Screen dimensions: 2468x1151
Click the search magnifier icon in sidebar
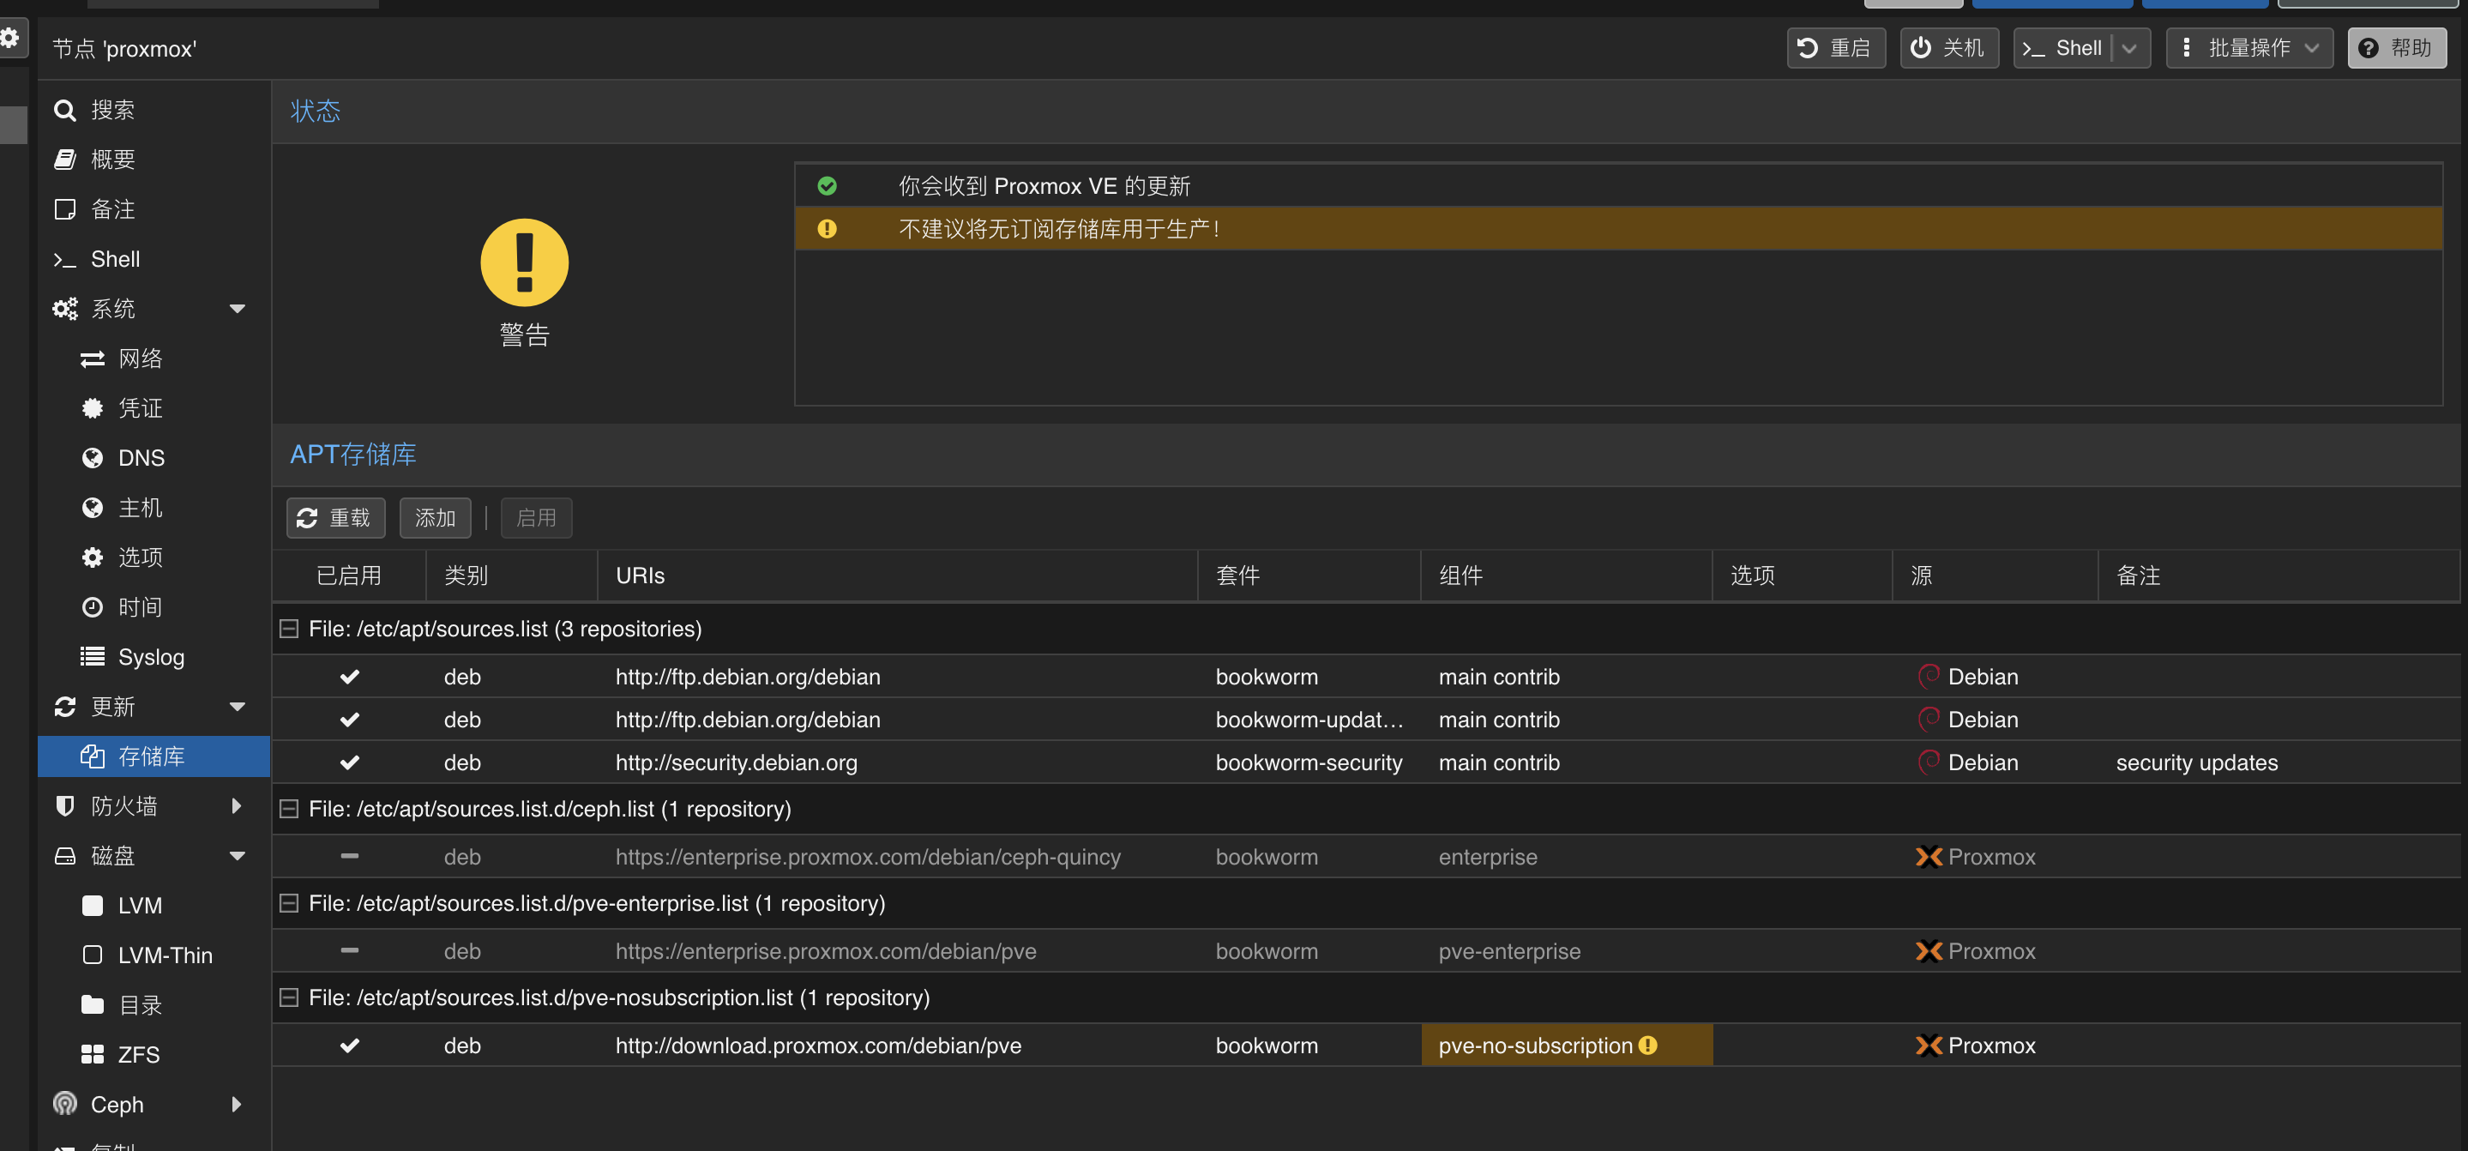click(64, 111)
